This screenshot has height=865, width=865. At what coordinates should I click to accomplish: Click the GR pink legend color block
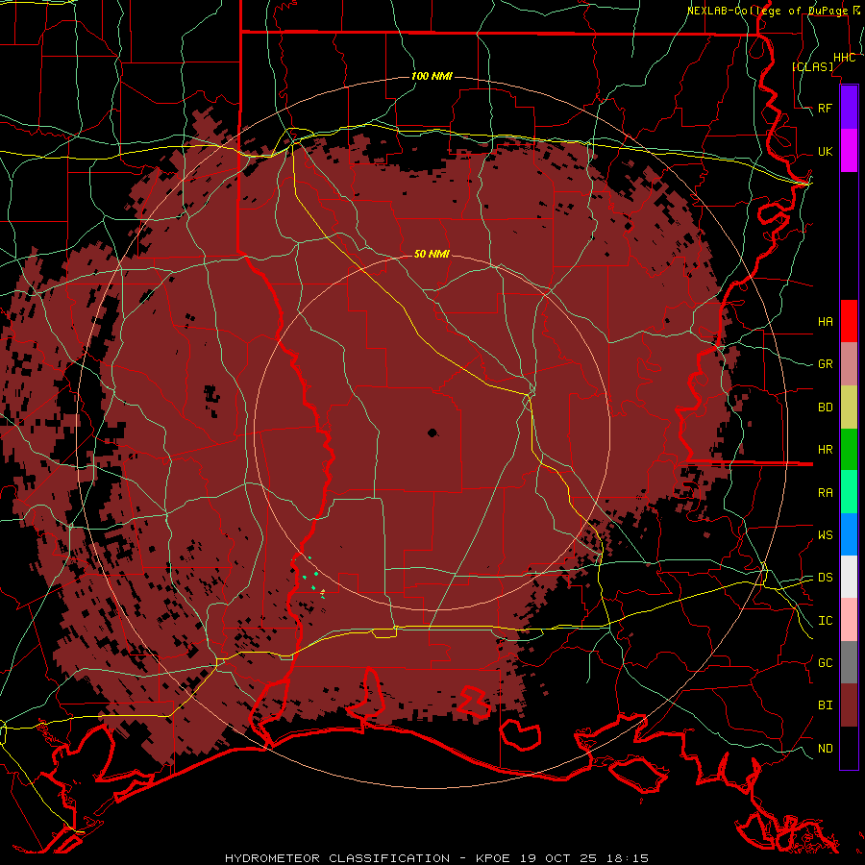(849, 364)
